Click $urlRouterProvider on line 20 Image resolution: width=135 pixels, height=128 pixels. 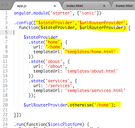pyautogui.click(x=46, y=105)
